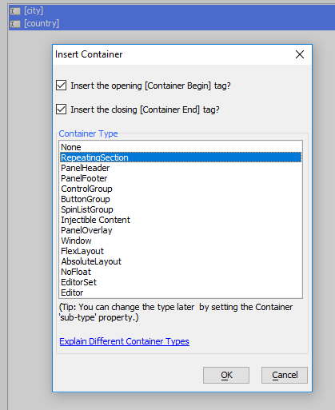Select the Injectible Content entry

[x=181, y=220]
